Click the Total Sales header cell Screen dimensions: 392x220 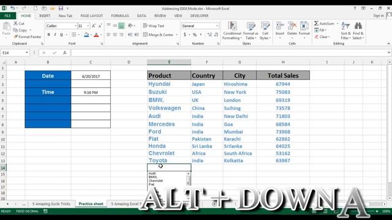pyautogui.click(x=283, y=75)
